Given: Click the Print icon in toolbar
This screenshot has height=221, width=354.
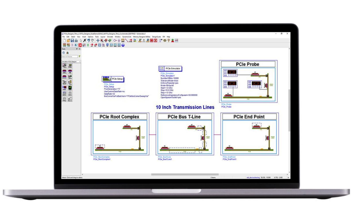Looking at the screenshot, I should 76,41.
